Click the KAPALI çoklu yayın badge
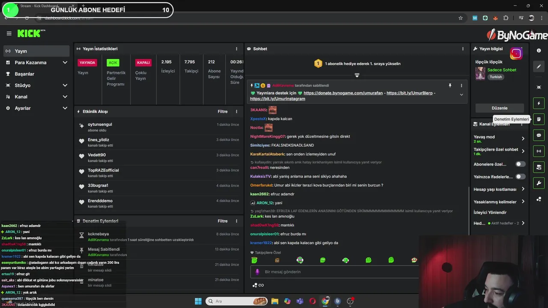 click(x=143, y=62)
